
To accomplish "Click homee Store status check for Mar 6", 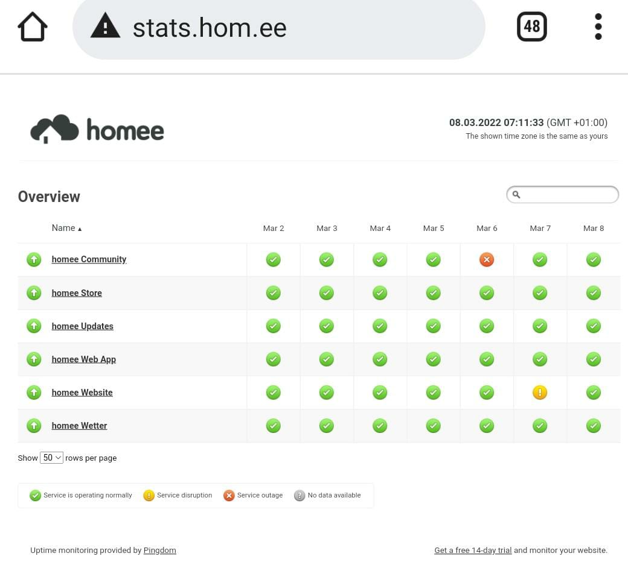I will [487, 293].
